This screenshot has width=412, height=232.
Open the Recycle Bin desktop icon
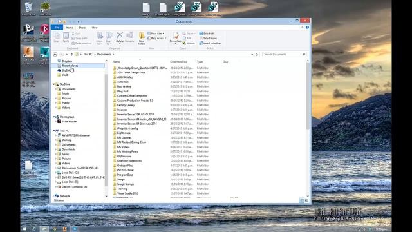tap(28, 8)
